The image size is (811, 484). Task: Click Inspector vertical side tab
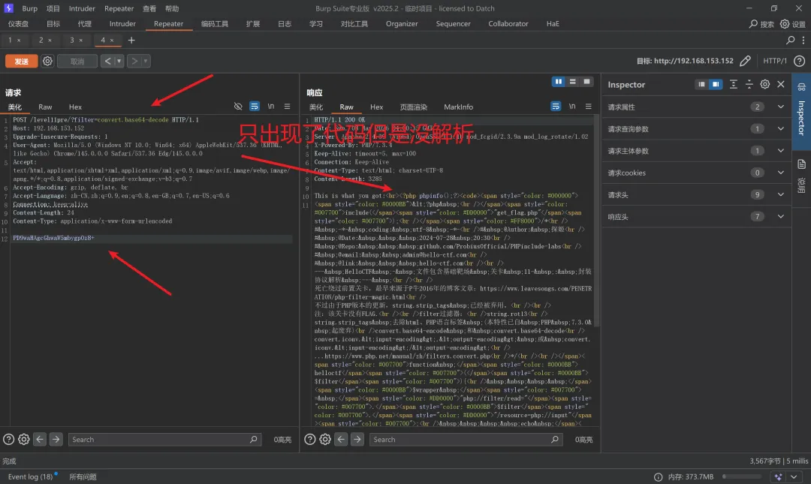[x=801, y=113]
